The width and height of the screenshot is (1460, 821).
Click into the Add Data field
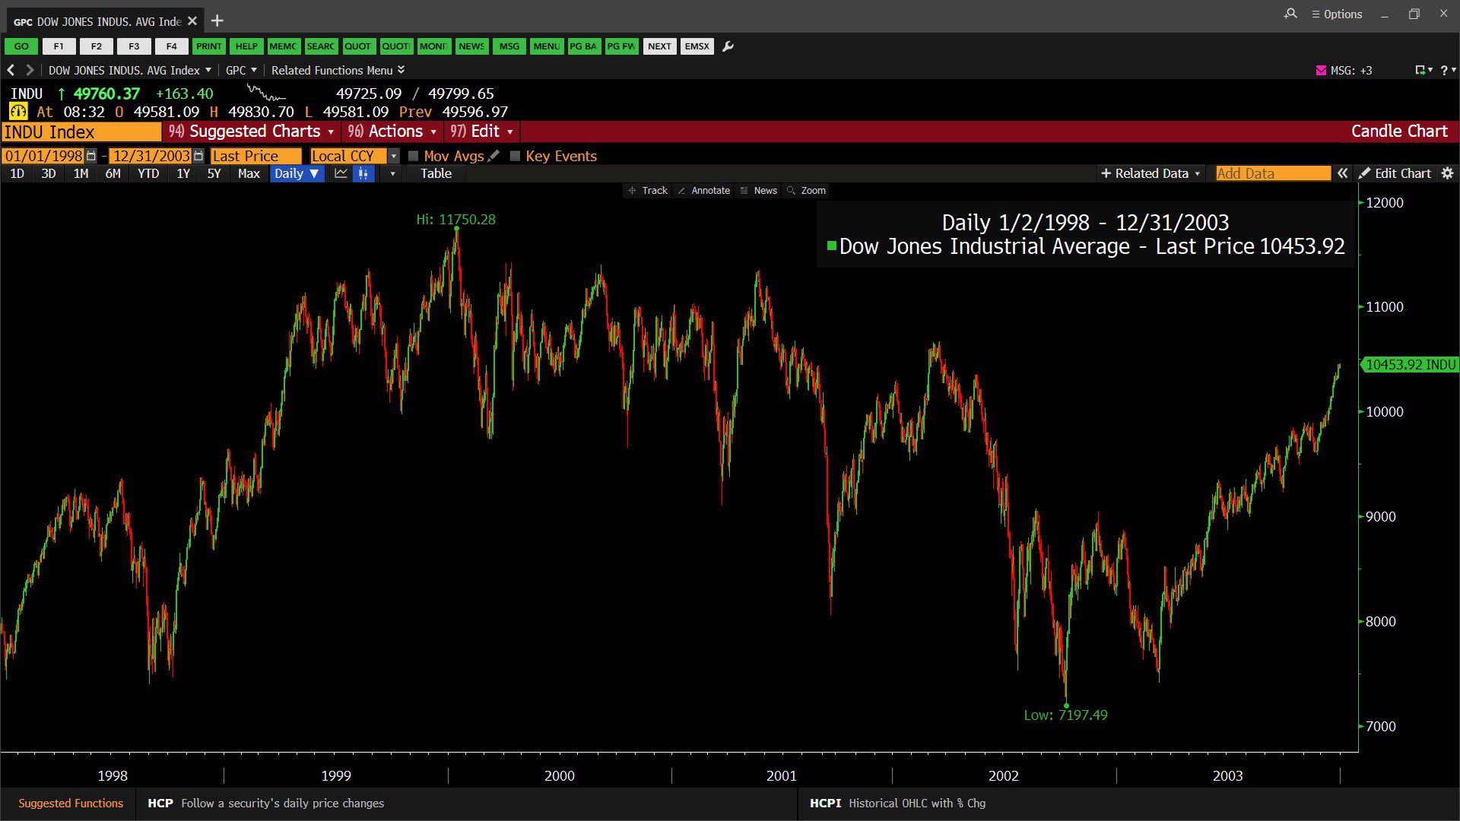[x=1273, y=173]
